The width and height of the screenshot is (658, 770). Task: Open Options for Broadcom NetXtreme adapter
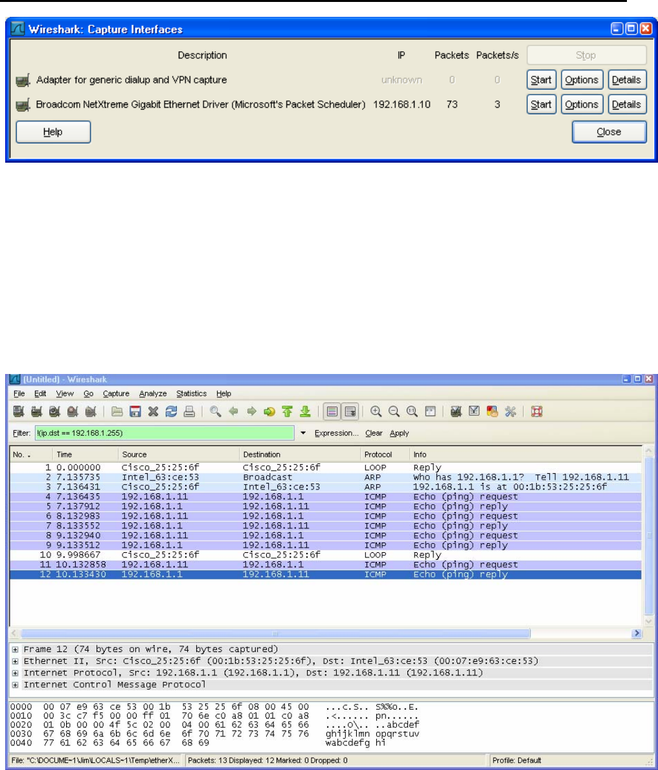[x=582, y=104]
